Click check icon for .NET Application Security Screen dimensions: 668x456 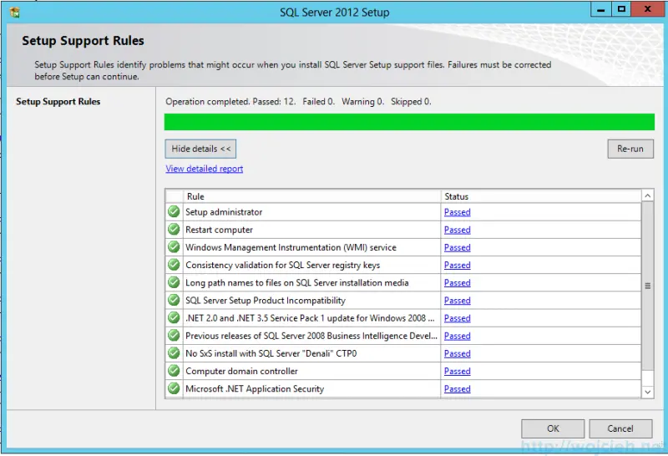click(174, 388)
